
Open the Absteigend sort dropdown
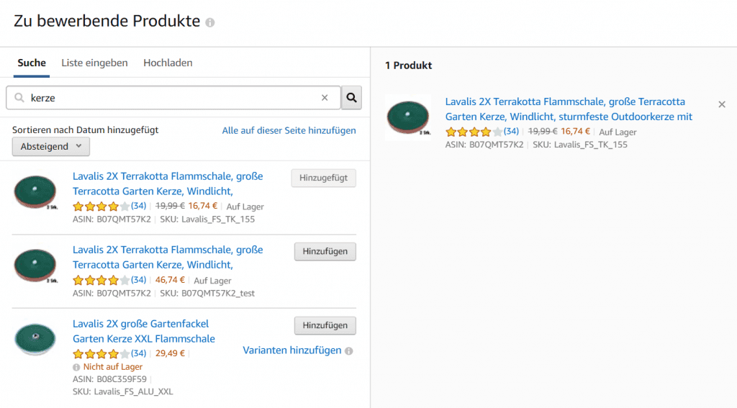(x=51, y=146)
